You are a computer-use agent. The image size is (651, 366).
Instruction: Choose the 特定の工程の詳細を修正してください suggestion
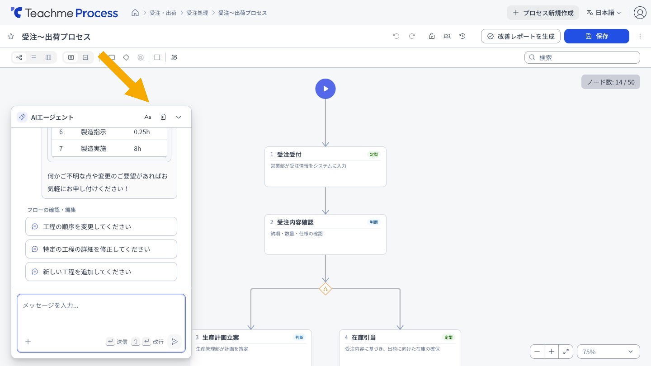click(101, 249)
